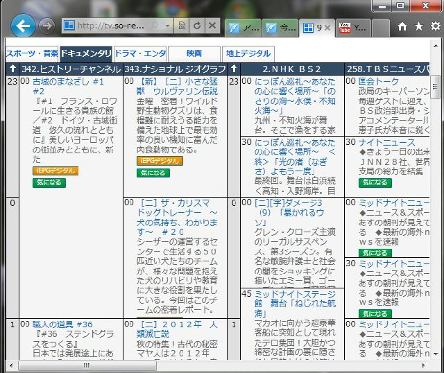The height and width of the screenshot is (373, 444).
Task: Select the 映画 category tab
Action: (194, 53)
